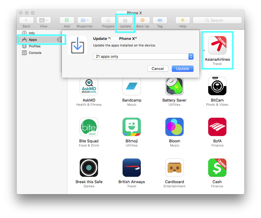Viewport: 261px width, 218px height.
Task: Click the Search field
Action: point(217,20)
